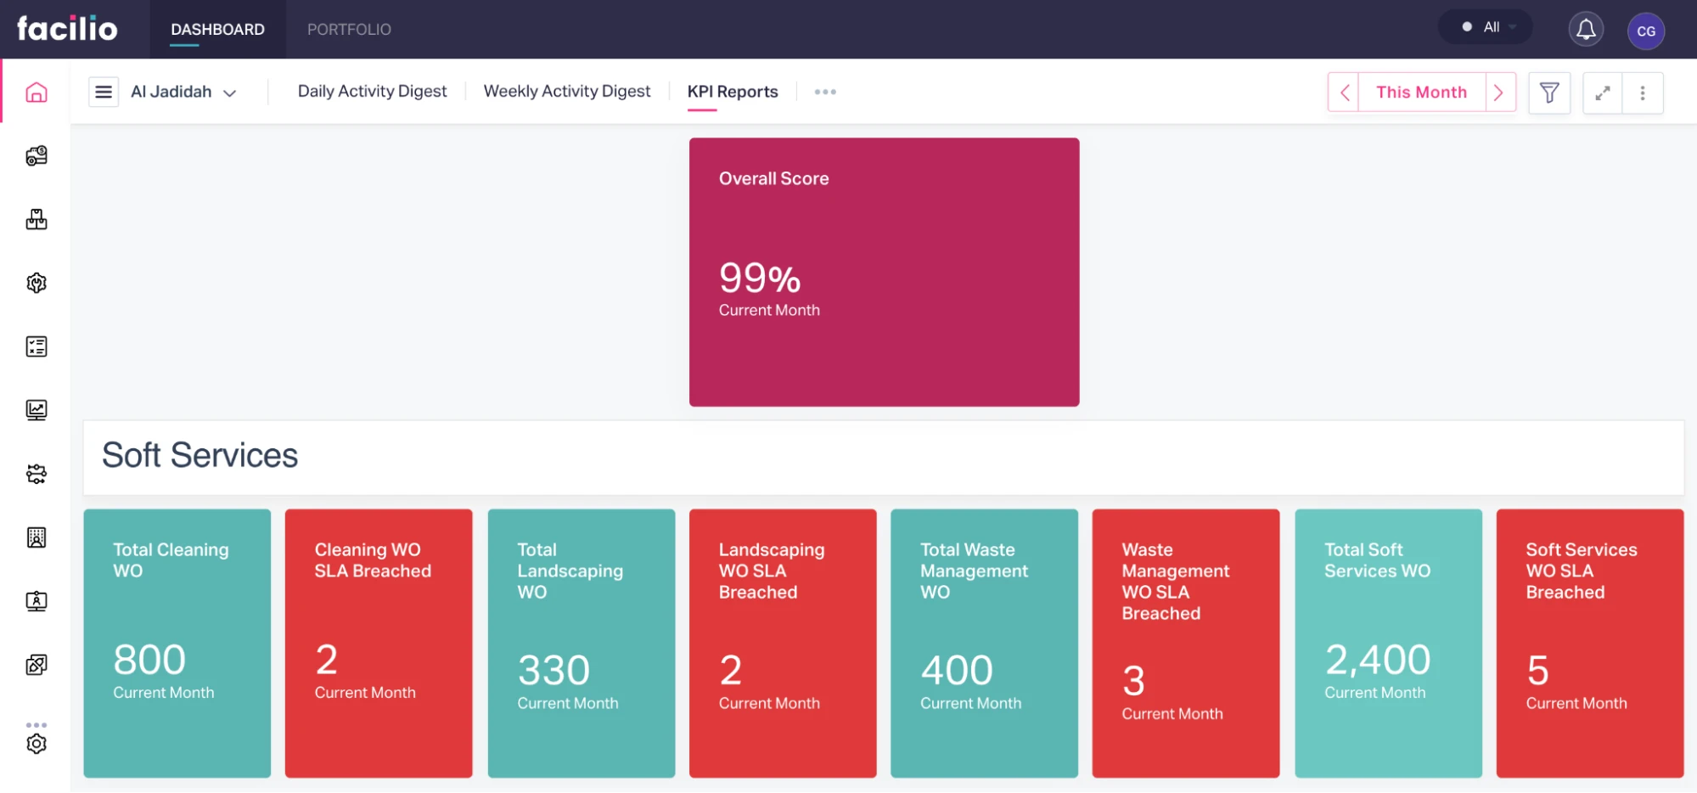
Task: Open the settings gear at sidebar bottom
Action: click(37, 744)
